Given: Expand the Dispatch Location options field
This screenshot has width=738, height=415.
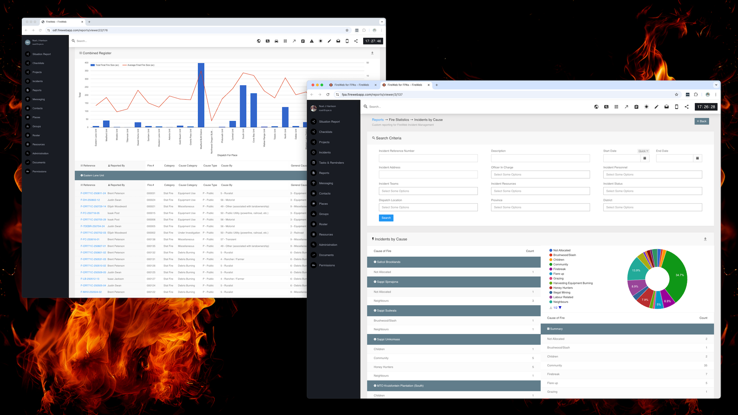Looking at the screenshot, I should tap(428, 207).
